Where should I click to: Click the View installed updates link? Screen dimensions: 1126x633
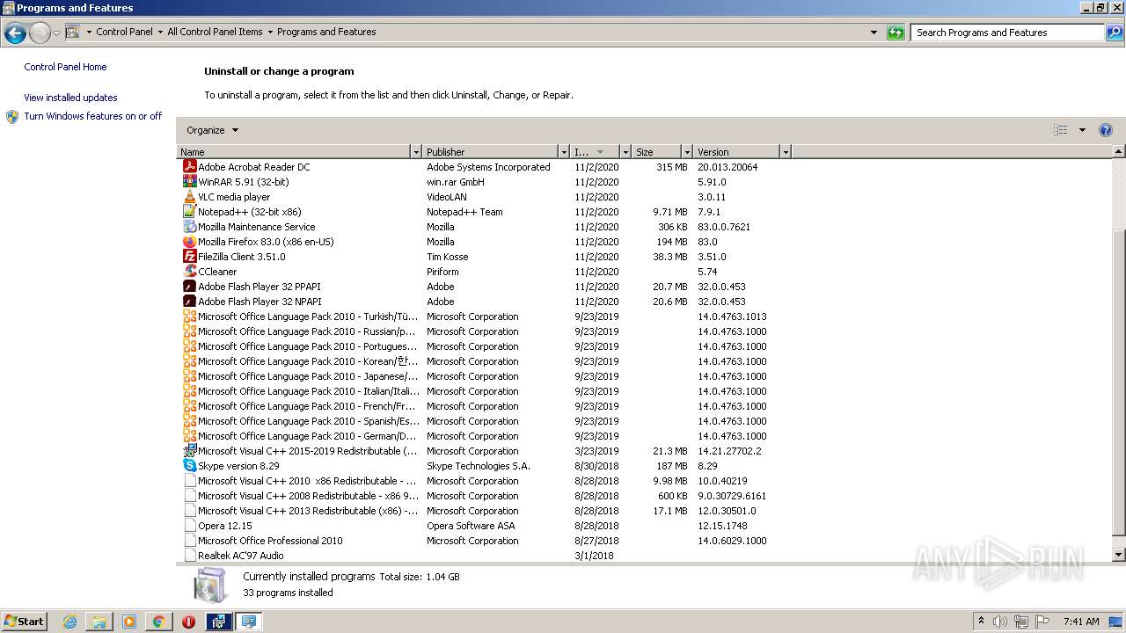pos(70,98)
